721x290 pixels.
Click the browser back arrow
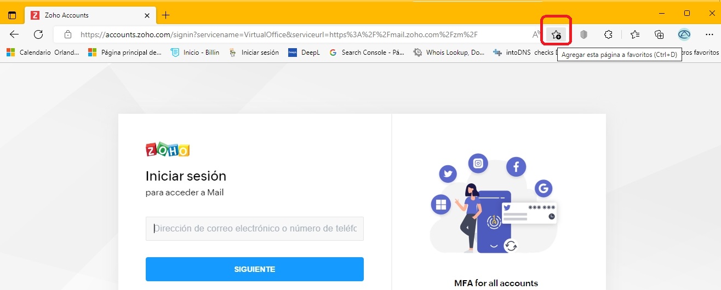[x=14, y=34]
